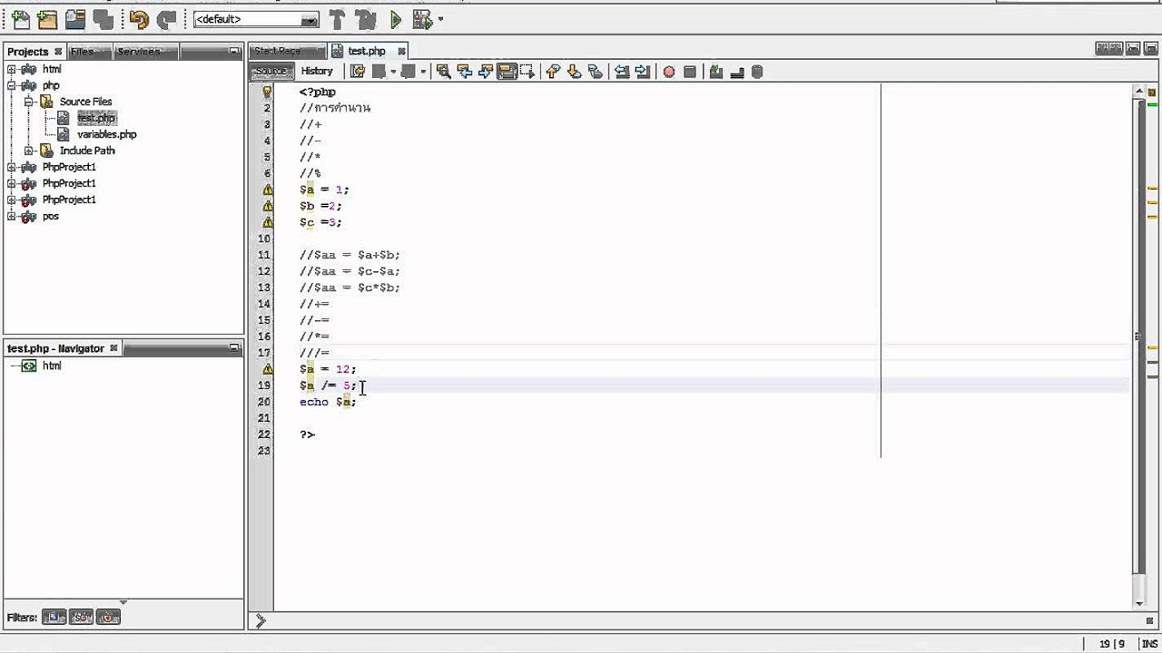Toggle Rectangular Selection mode
The image size is (1162, 653).
527,72
